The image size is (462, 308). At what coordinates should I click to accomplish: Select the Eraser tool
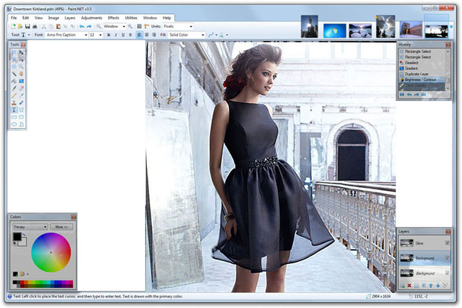[x=21, y=88]
